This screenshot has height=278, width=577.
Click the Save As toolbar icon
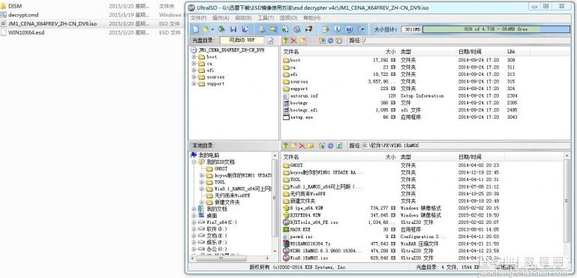[245, 29]
